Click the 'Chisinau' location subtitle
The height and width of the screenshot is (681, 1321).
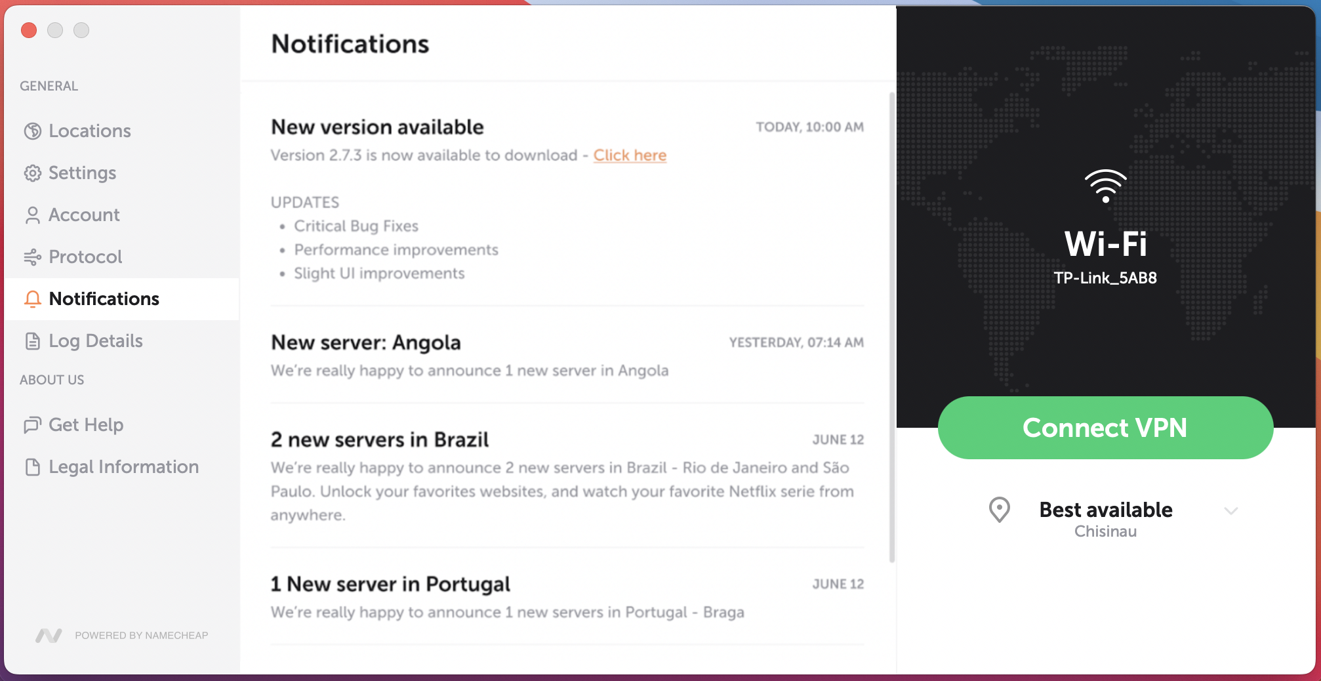pyautogui.click(x=1105, y=531)
